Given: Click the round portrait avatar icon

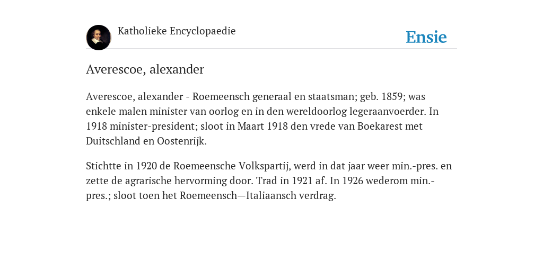Looking at the screenshot, I should click(99, 38).
